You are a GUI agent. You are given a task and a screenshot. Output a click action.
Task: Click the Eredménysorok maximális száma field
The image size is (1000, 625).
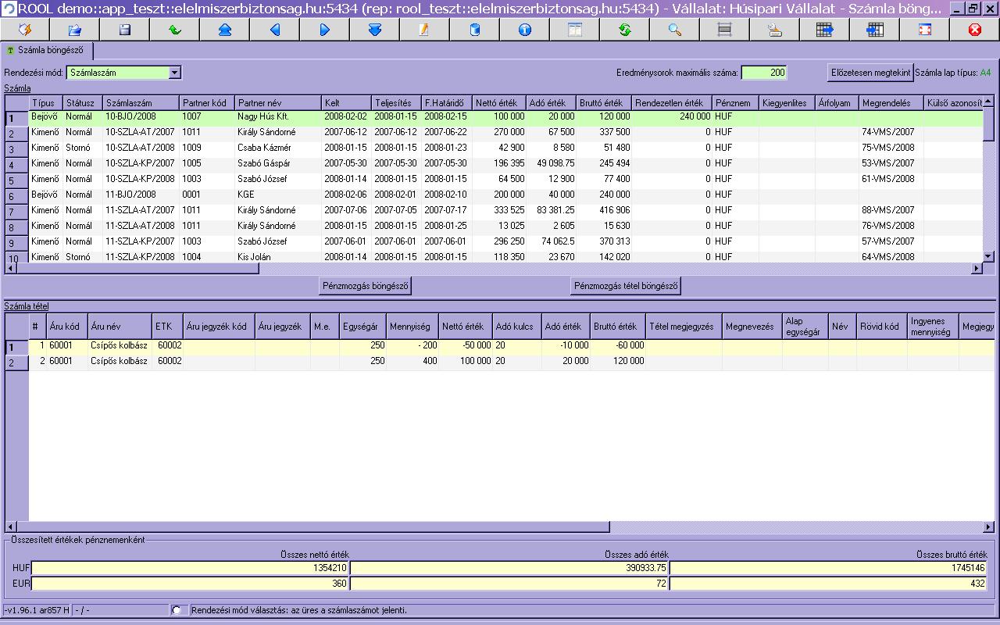click(x=763, y=73)
